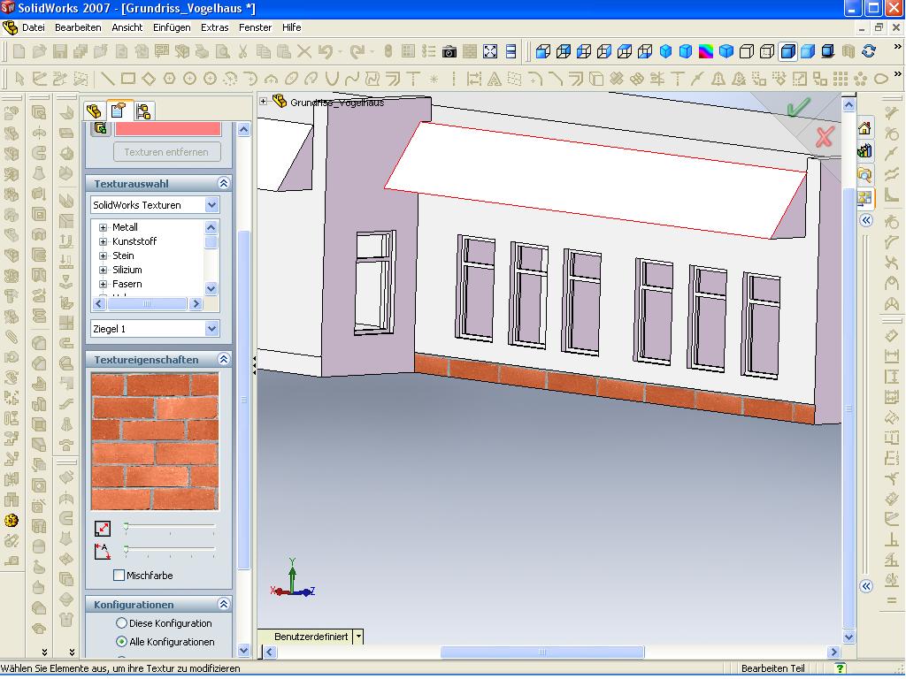Open the Extras menu

[x=214, y=27]
